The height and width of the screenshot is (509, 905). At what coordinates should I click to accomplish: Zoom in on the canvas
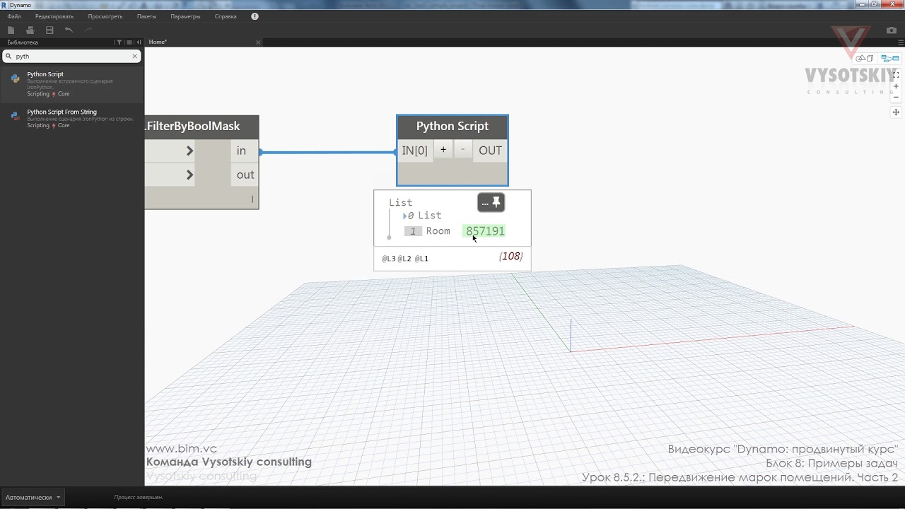[896, 86]
